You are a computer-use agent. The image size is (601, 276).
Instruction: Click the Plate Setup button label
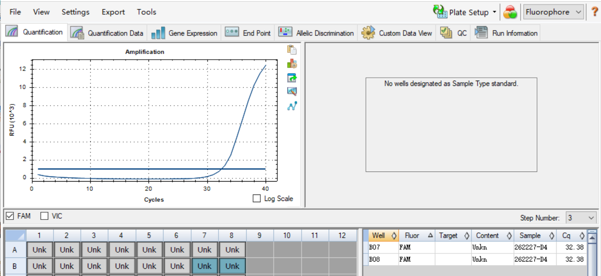click(469, 12)
